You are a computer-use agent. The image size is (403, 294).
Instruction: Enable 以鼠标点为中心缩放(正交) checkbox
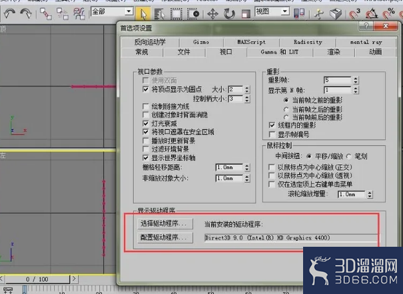pyautogui.click(x=271, y=167)
